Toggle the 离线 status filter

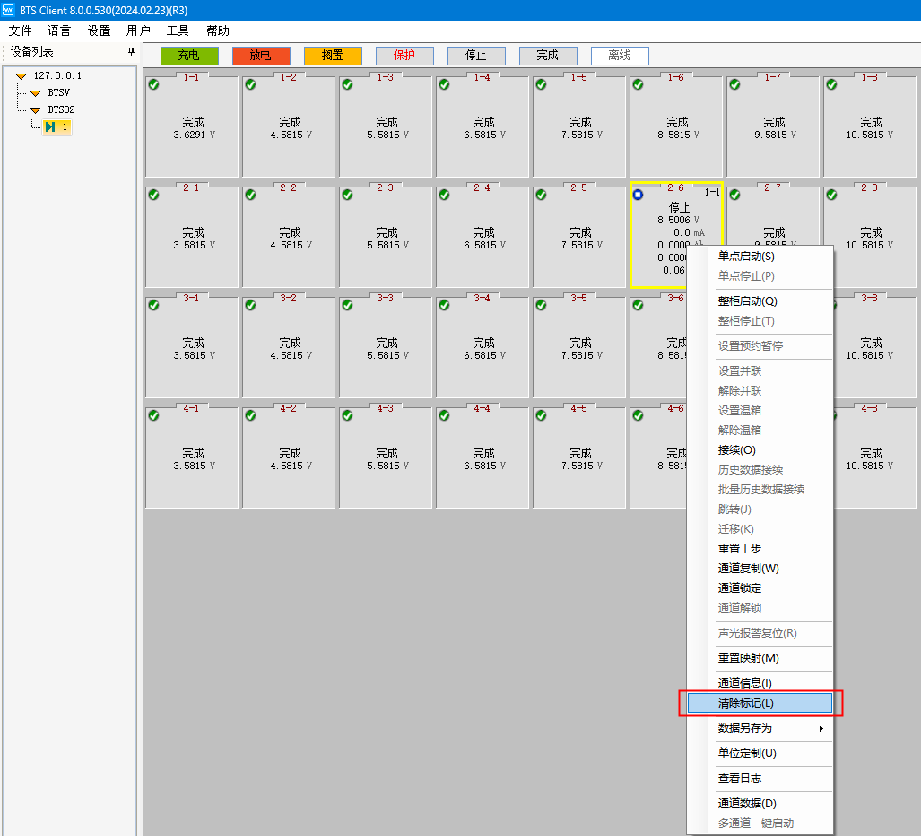[x=620, y=56]
